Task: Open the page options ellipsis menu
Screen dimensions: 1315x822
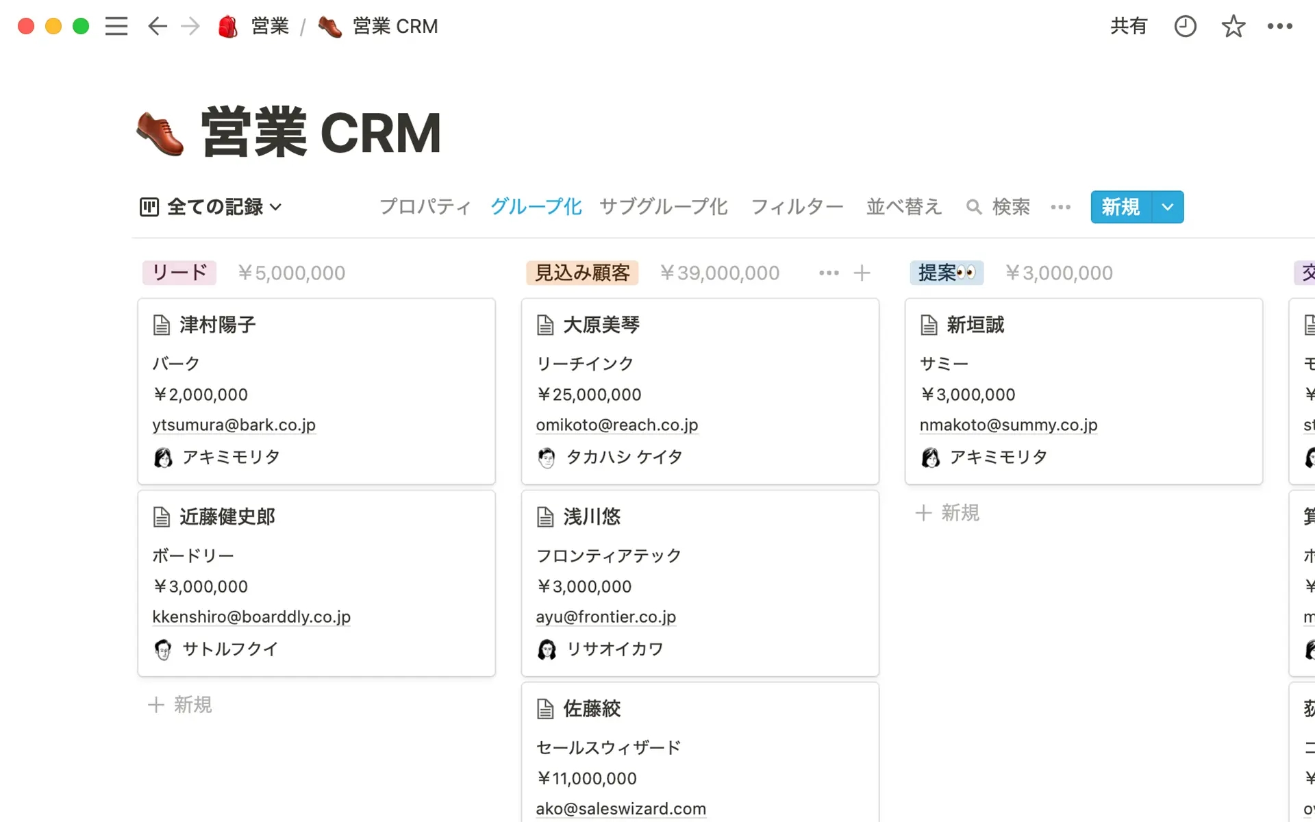Action: [x=1281, y=26]
